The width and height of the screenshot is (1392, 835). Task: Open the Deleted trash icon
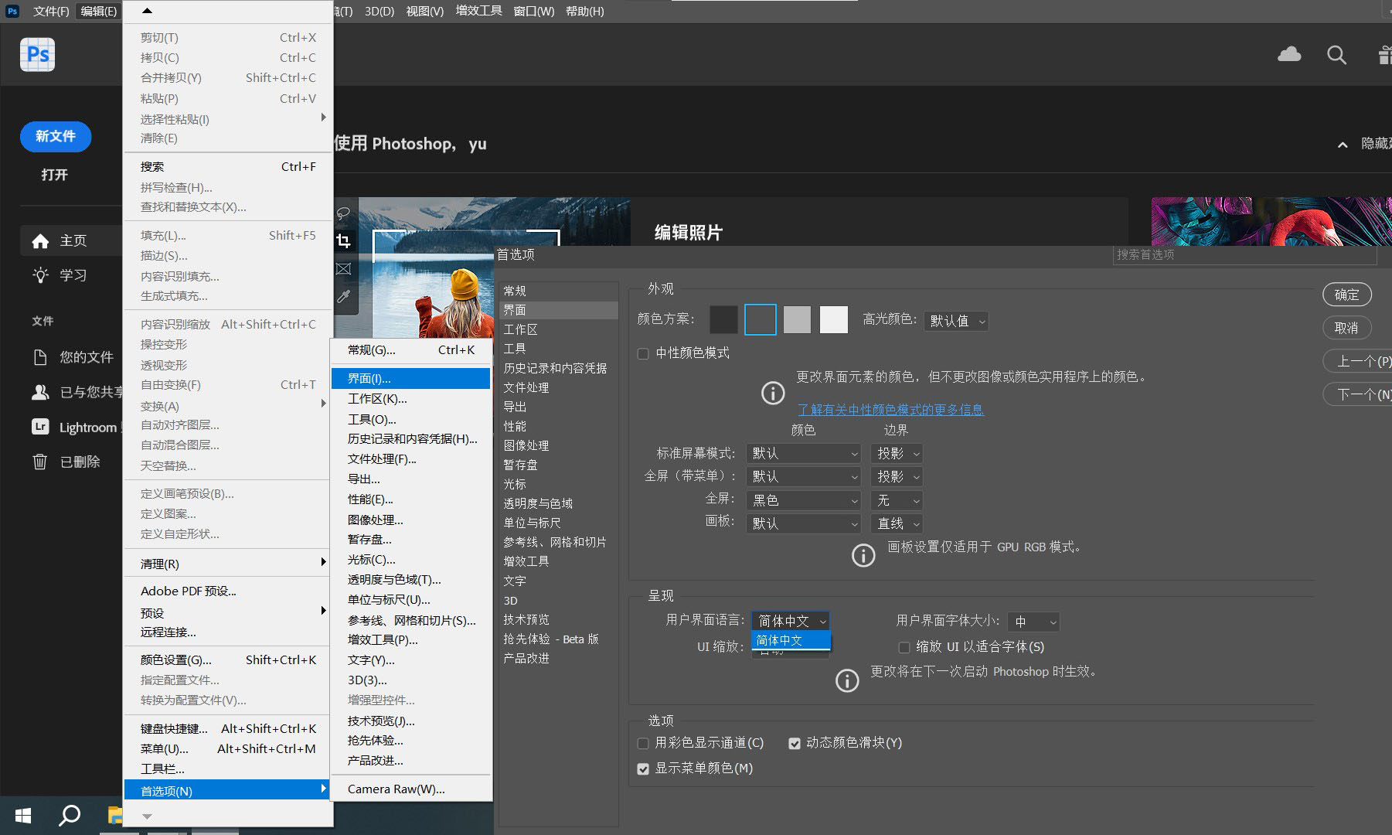click(40, 462)
